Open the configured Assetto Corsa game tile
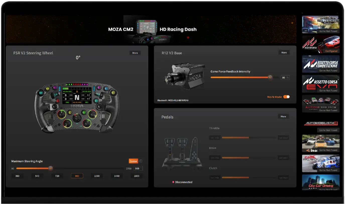345x204 pixels. click(x=321, y=44)
